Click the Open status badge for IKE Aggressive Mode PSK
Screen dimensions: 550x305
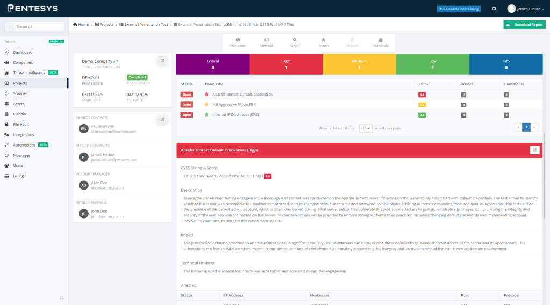186,105
